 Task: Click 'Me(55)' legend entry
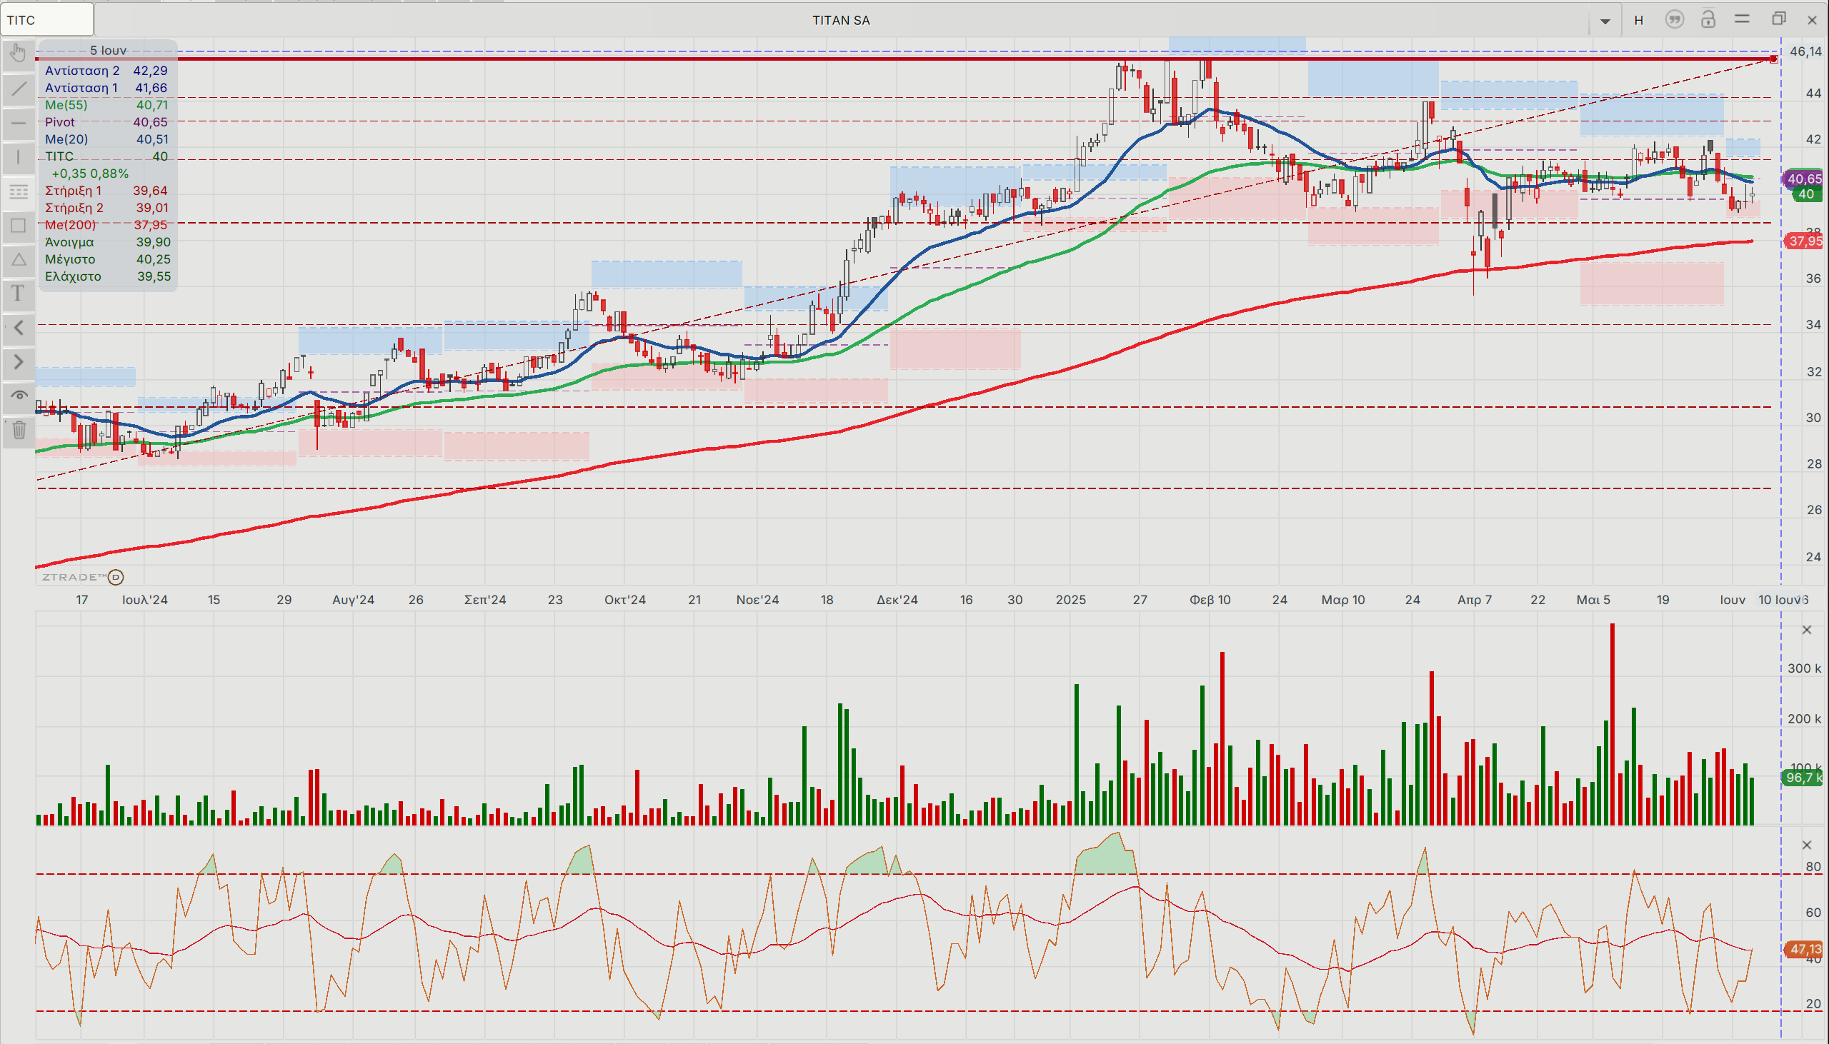(x=106, y=105)
